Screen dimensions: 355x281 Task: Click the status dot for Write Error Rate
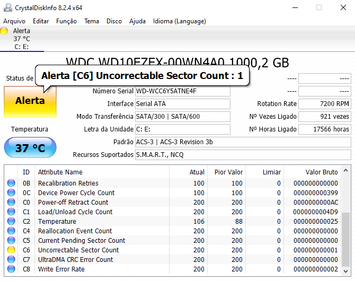(x=11, y=269)
